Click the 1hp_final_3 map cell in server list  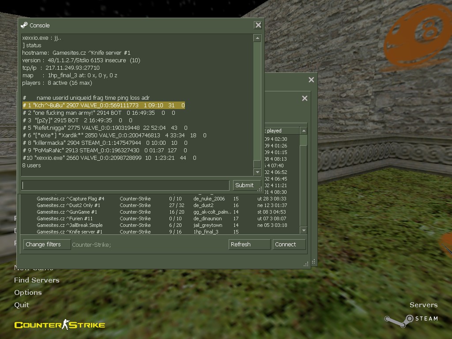point(206,232)
